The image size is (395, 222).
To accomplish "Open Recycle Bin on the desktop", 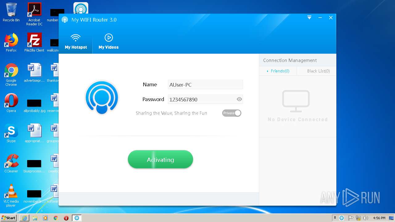I will 11,12.
